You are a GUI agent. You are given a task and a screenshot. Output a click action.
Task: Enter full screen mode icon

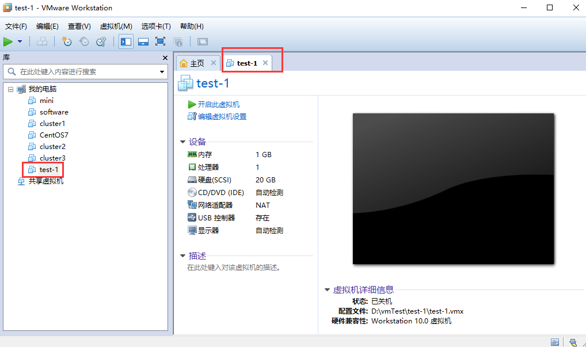click(161, 41)
